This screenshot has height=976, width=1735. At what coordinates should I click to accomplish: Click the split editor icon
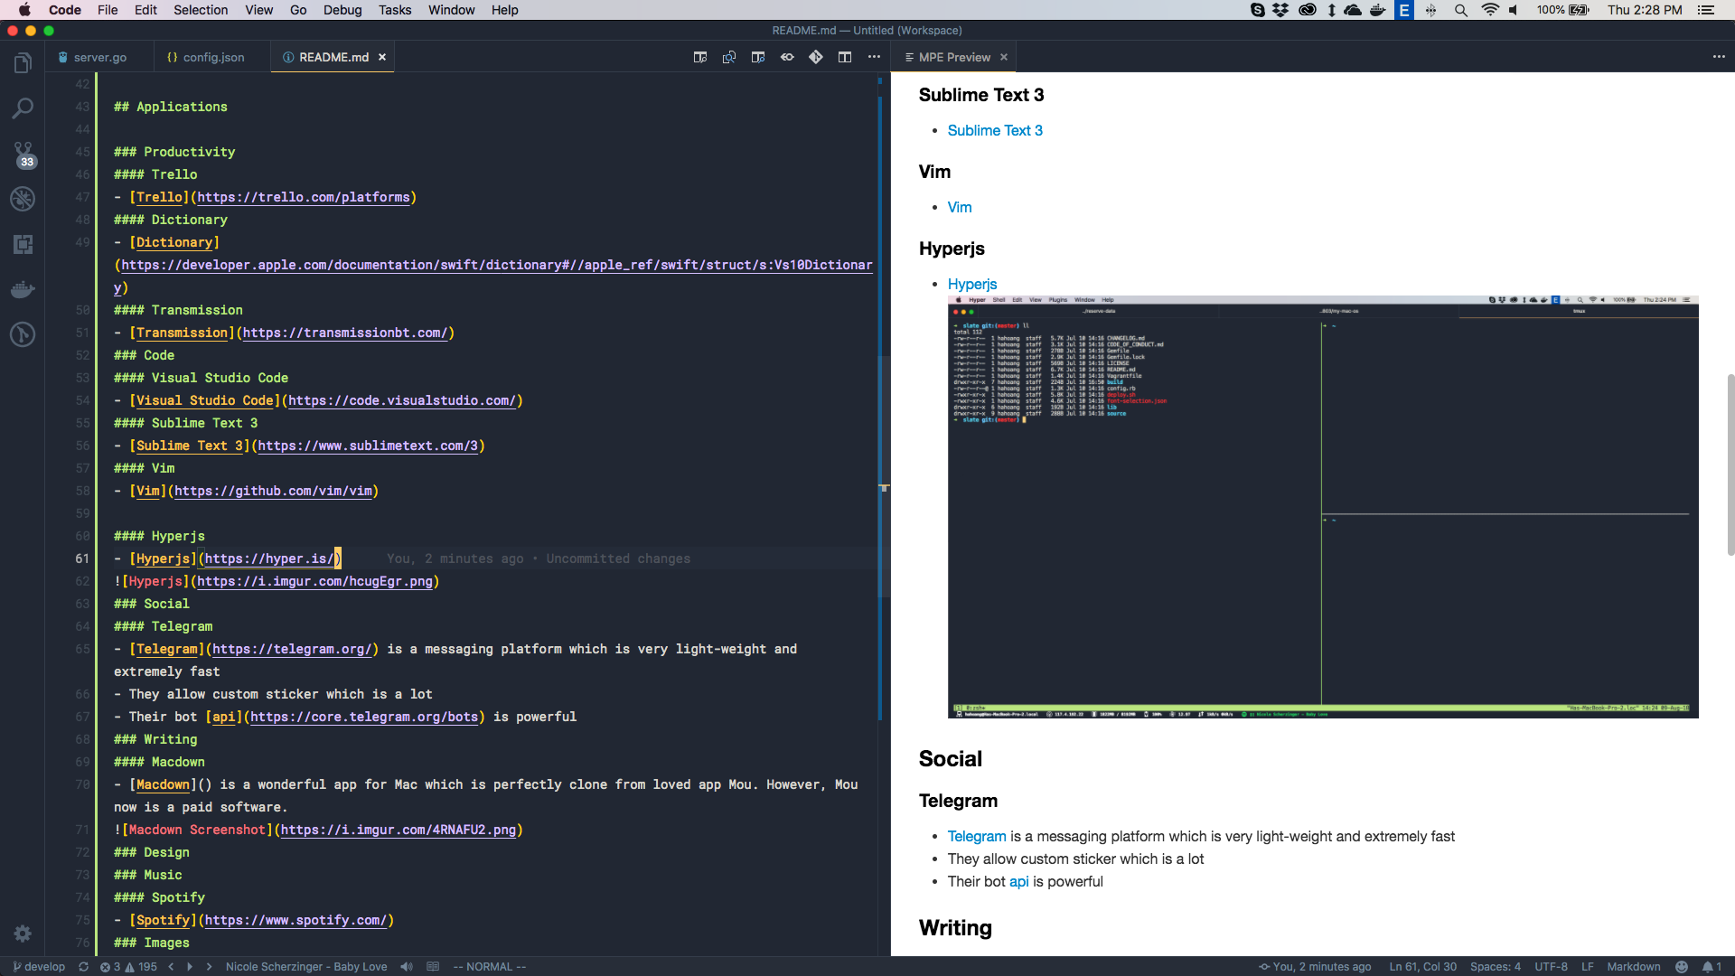[x=845, y=57]
